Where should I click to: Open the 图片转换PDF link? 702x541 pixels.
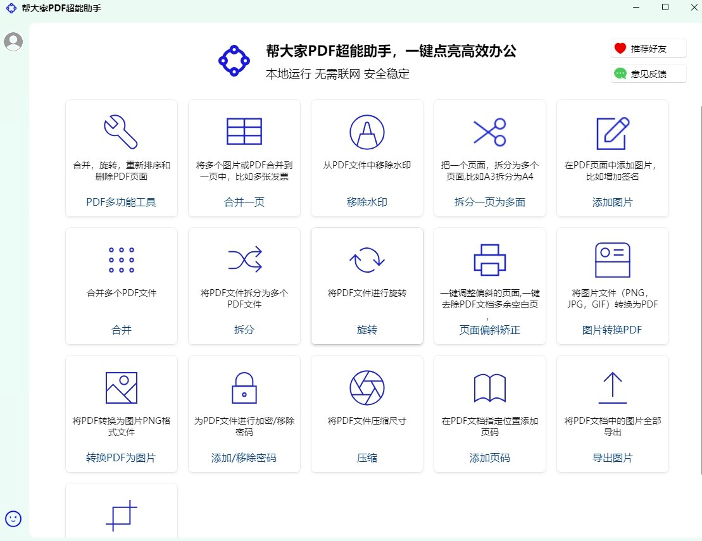pyautogui.click(x=612, y=330)
